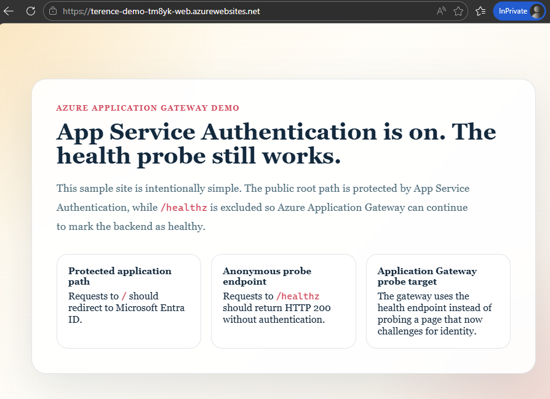Open the Favorites list icon

[x=480, y=11]
